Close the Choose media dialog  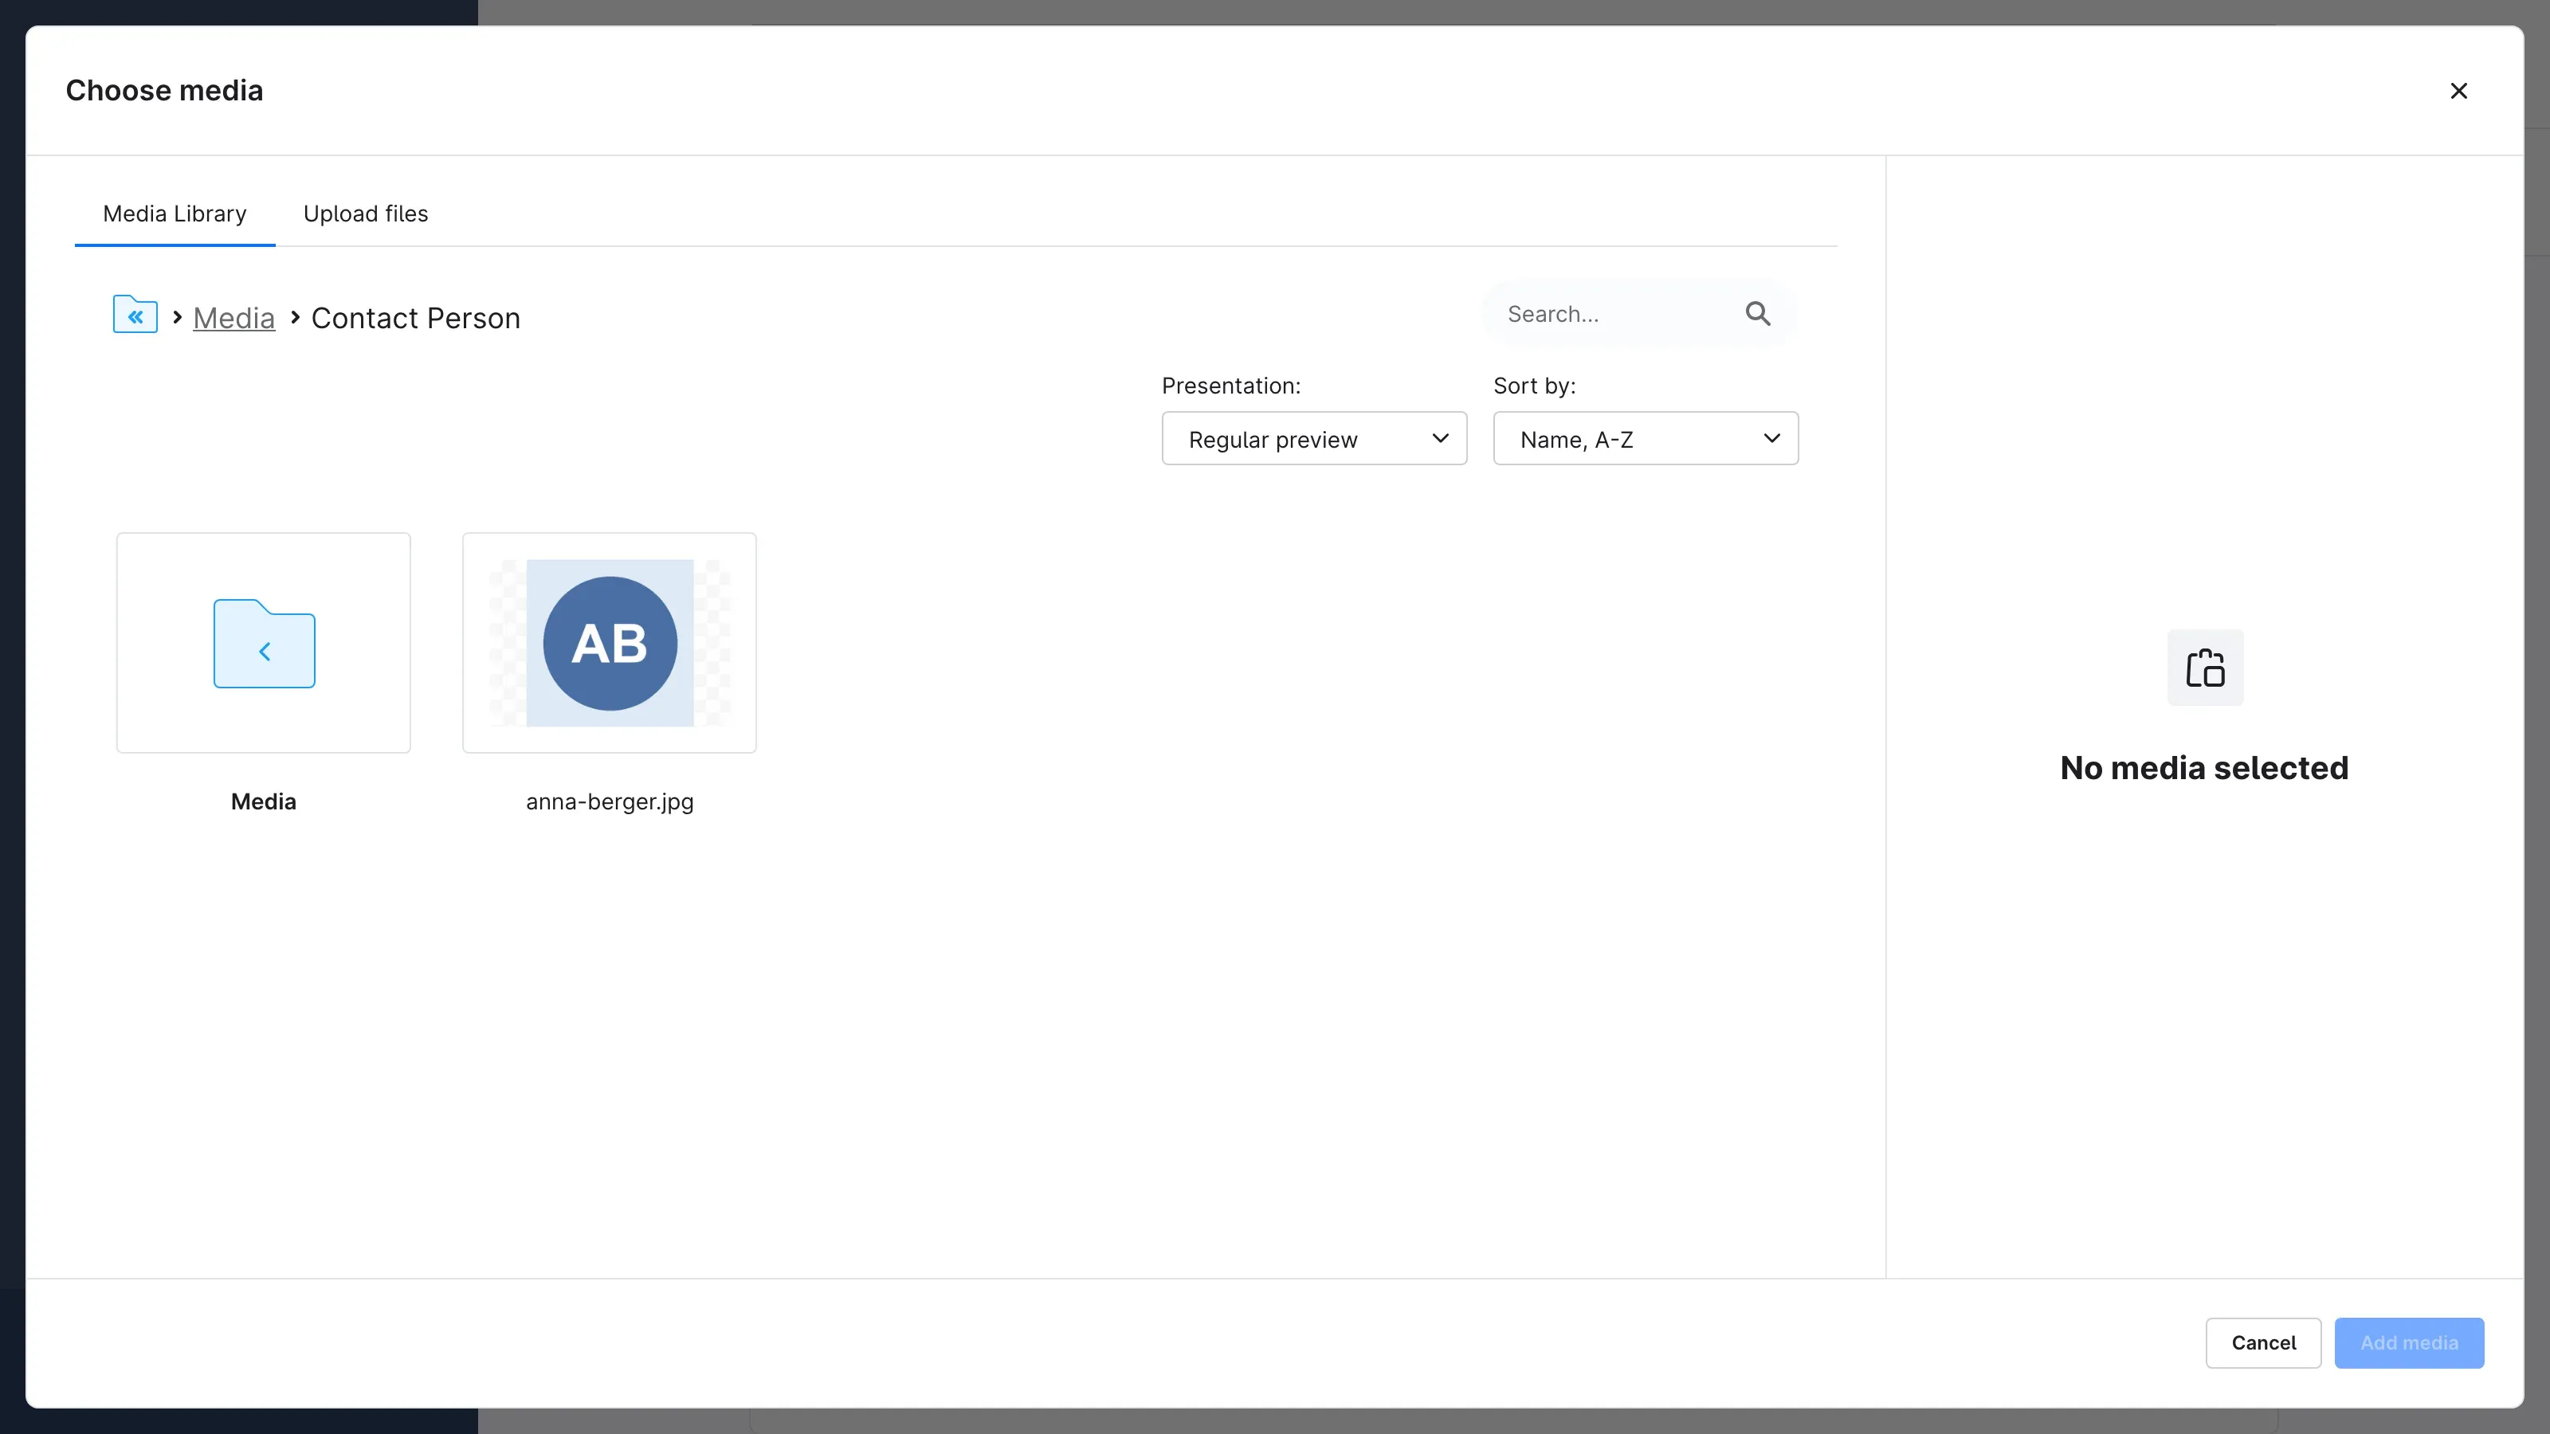pos(2458,91)
